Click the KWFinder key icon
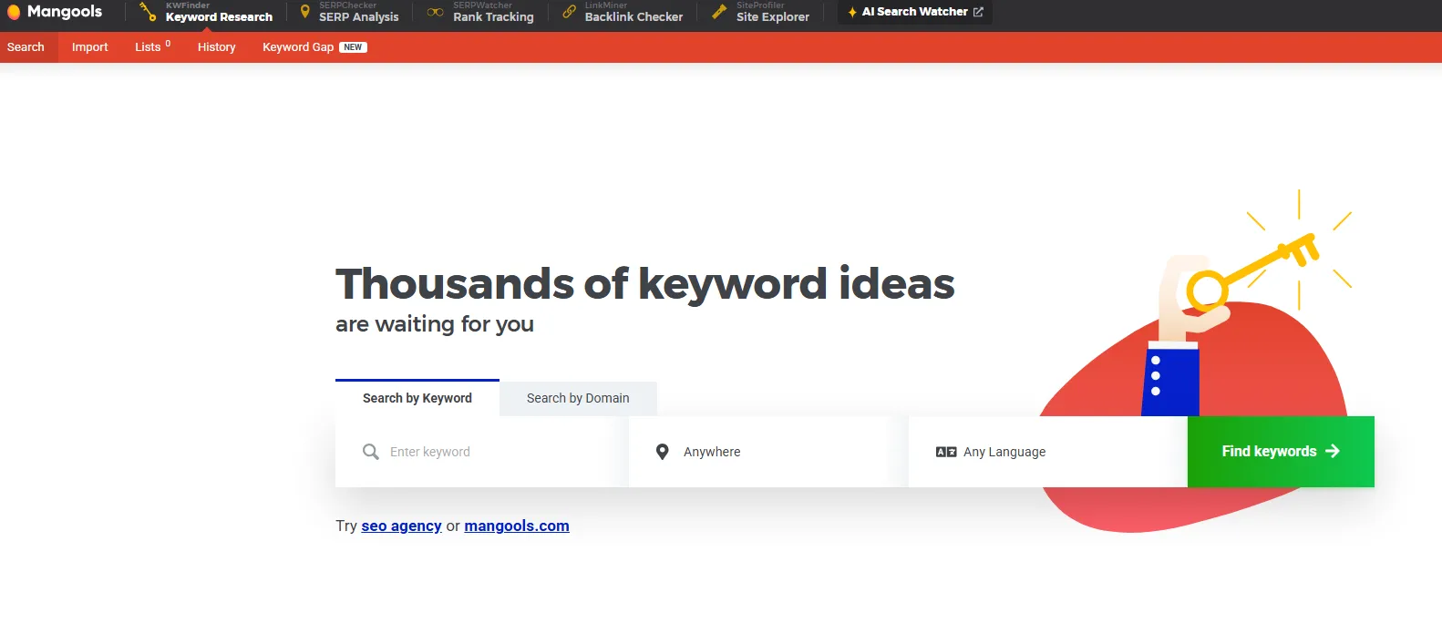Screen dimensions: 1442x633 (148, 12)
